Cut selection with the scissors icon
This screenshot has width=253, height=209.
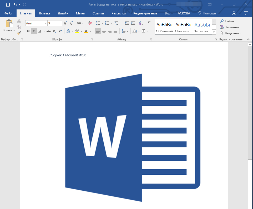(x=19, y=21)
